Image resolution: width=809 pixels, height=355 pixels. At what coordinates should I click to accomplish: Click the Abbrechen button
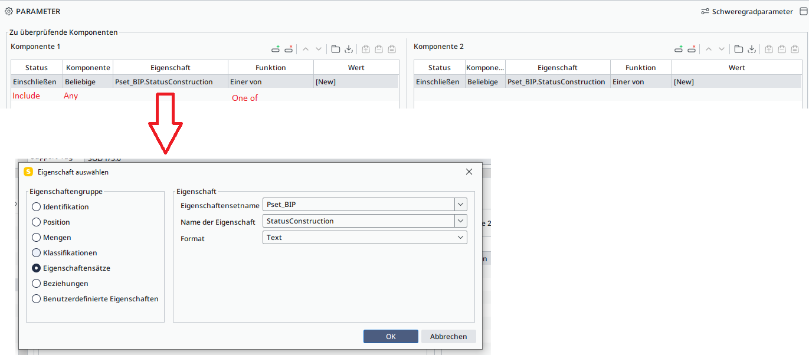448,337
